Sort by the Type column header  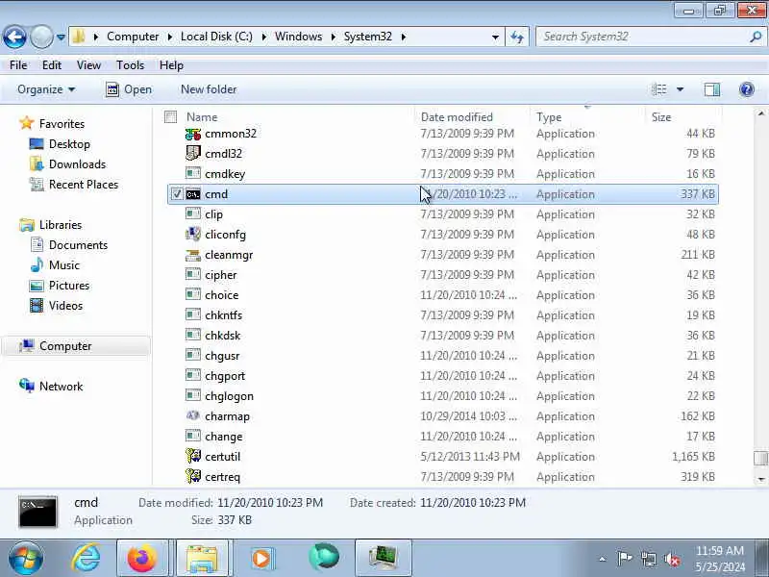pyautogui.click(x=549, y=116)
